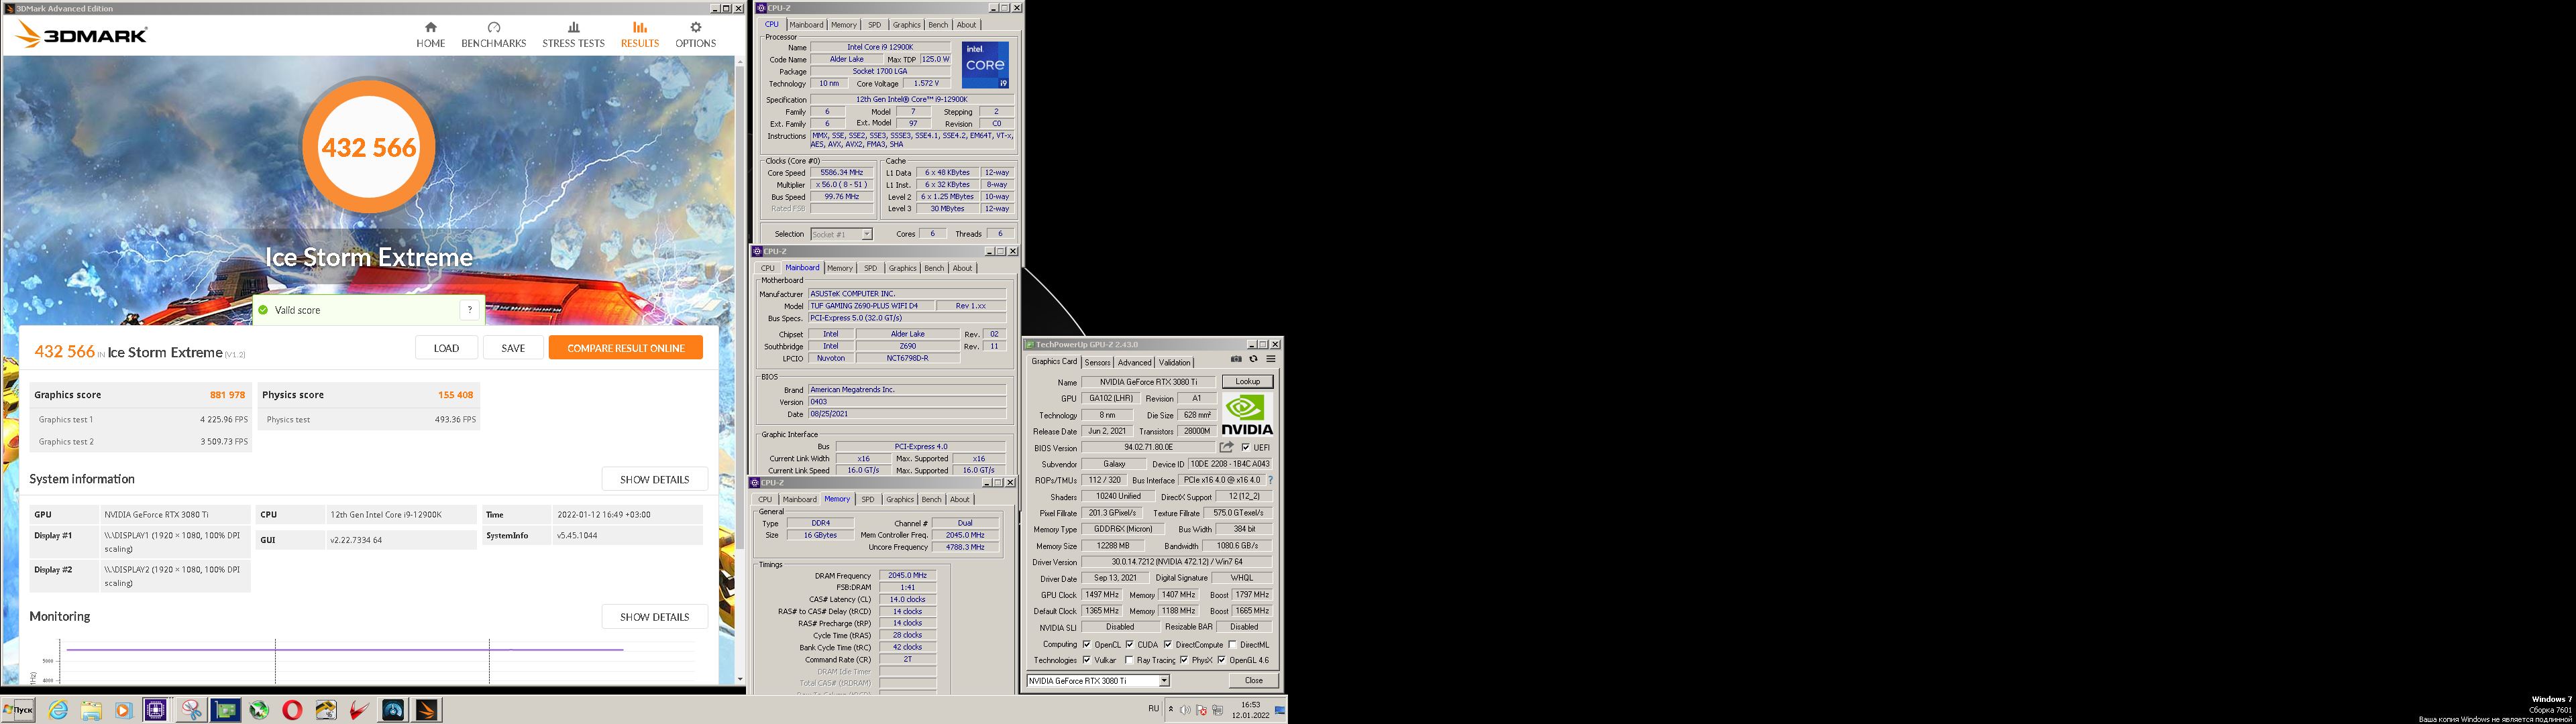Open the 3DMark Results section
The width and height of the screenshot is (2576, 724).
639,35
